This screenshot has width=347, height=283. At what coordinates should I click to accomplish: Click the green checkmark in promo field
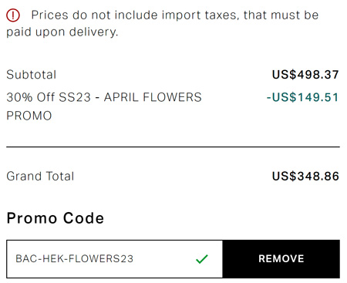click(x=202, y=259)
